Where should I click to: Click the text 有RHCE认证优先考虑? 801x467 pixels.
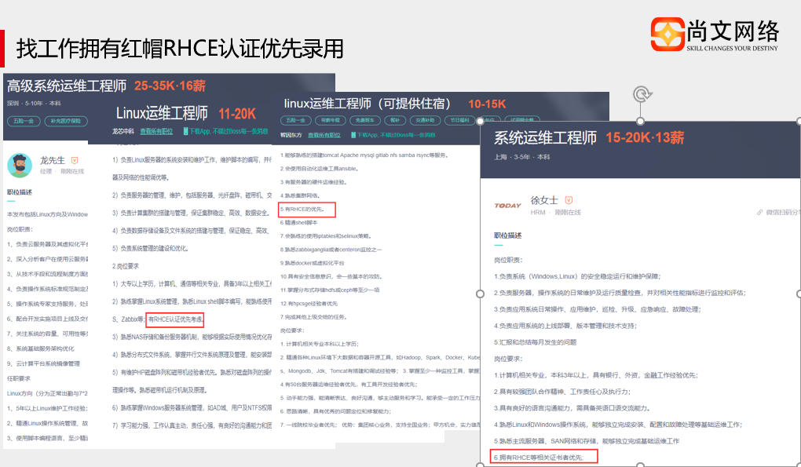(x=175, y=319)
